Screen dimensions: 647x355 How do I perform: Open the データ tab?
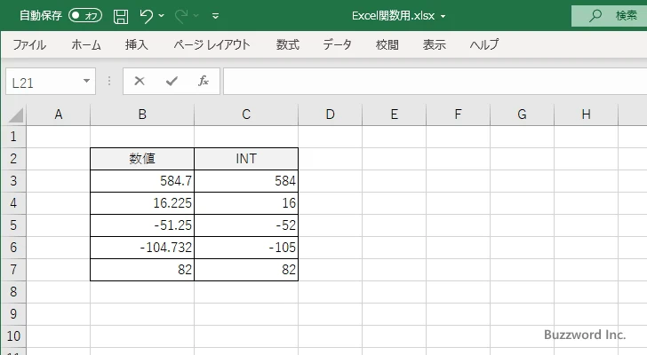tap(337, 44)
